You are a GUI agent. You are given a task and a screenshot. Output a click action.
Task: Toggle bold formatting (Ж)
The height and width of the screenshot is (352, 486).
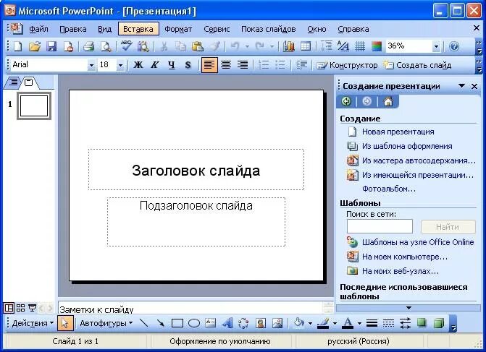[x=138, y=65]
